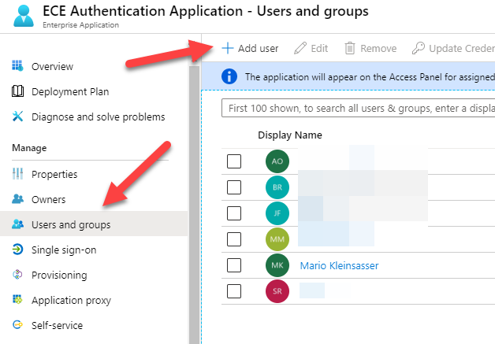The image size is (495, 344).
Task: Click the JF user avatar
Action: click(277, 213)
